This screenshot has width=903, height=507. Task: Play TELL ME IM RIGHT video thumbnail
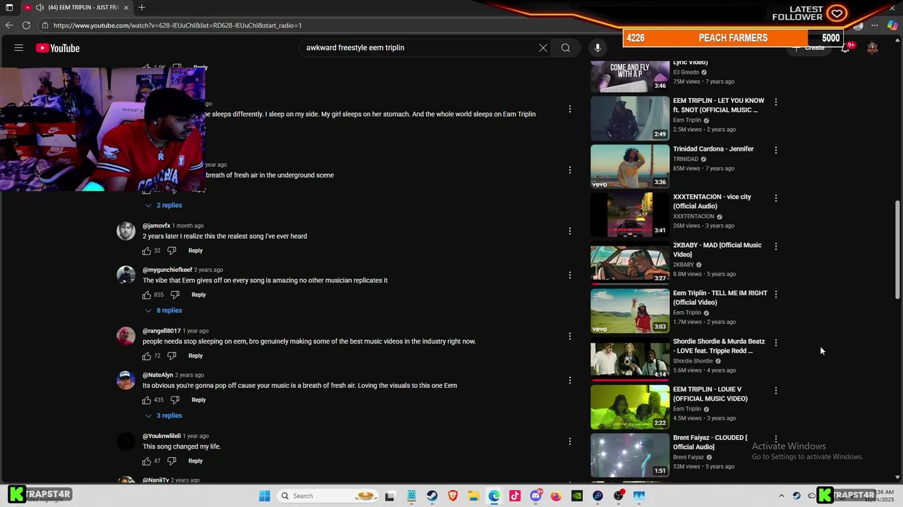(x=630, y=311)
